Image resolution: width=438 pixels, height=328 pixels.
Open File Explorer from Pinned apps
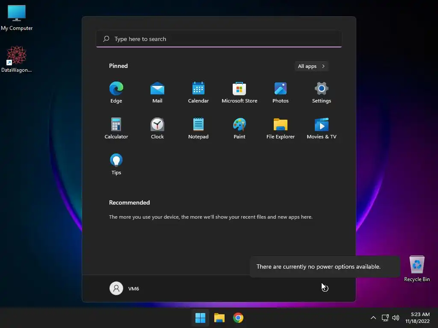click(x=281, y=128)
